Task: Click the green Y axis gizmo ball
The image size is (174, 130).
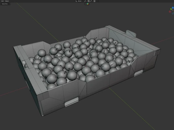Action: [171, 9]
